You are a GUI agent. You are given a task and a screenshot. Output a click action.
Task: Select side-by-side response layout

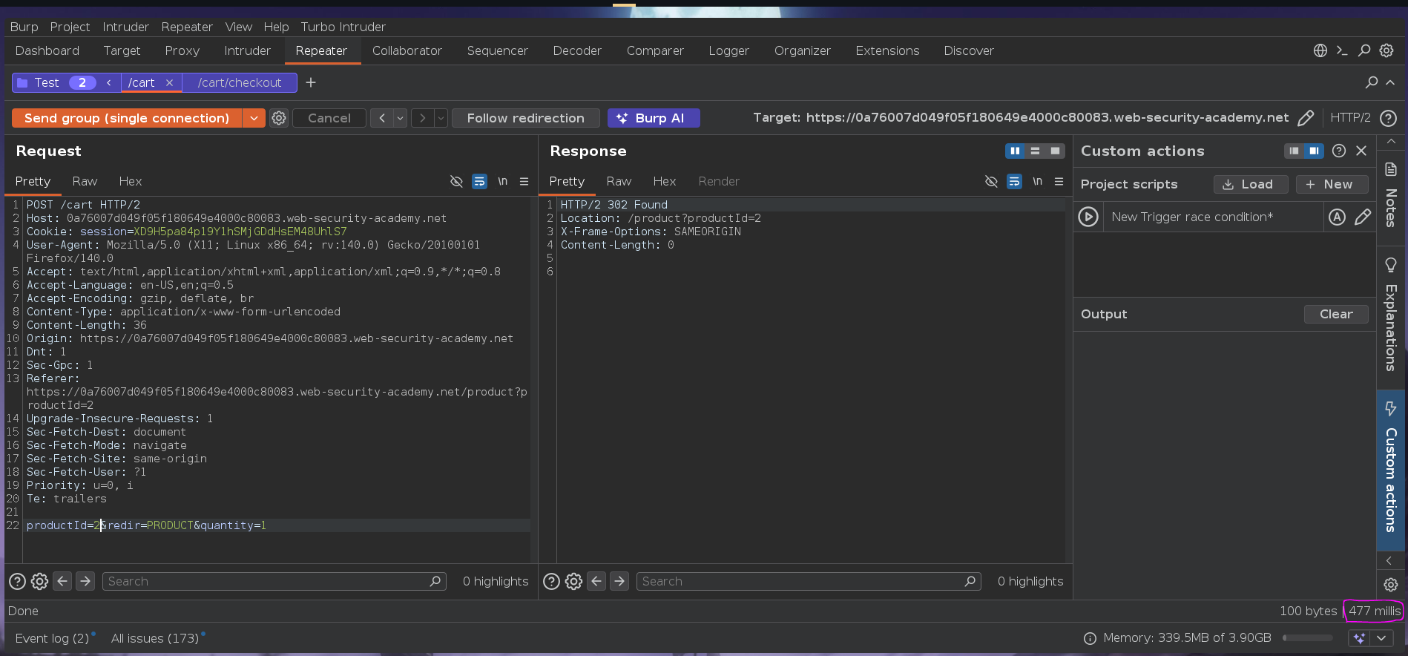(1015, 151)
